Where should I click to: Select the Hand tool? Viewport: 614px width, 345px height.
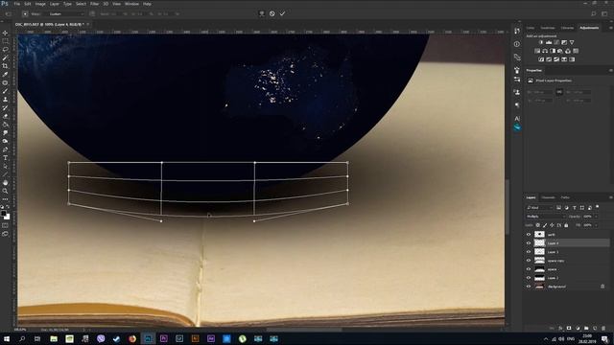click(x=5, y=183)
